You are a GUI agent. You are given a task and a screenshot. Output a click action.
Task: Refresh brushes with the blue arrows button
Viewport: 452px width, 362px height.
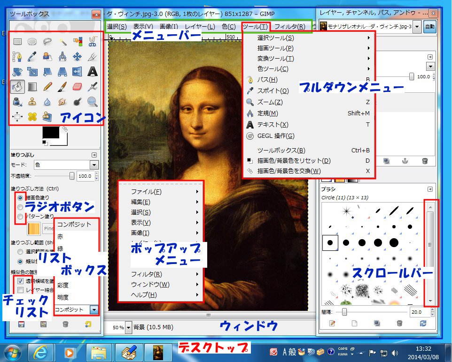tap(423, 323)
